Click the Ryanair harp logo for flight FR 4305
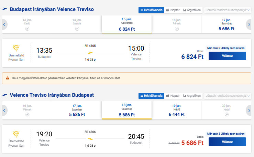 tap(16, 48)
